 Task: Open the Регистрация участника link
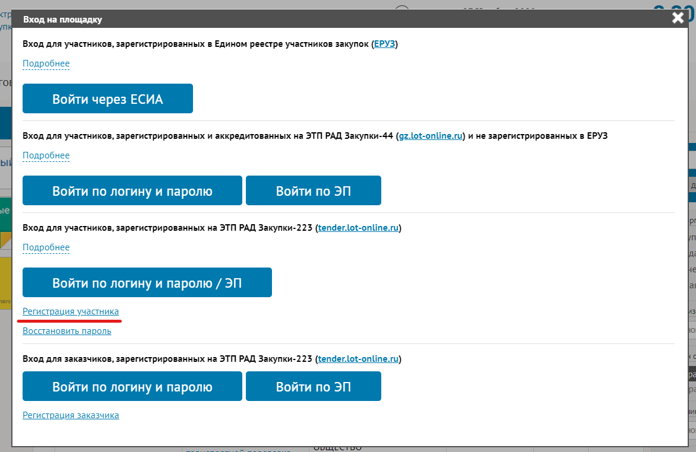(71, 311)
